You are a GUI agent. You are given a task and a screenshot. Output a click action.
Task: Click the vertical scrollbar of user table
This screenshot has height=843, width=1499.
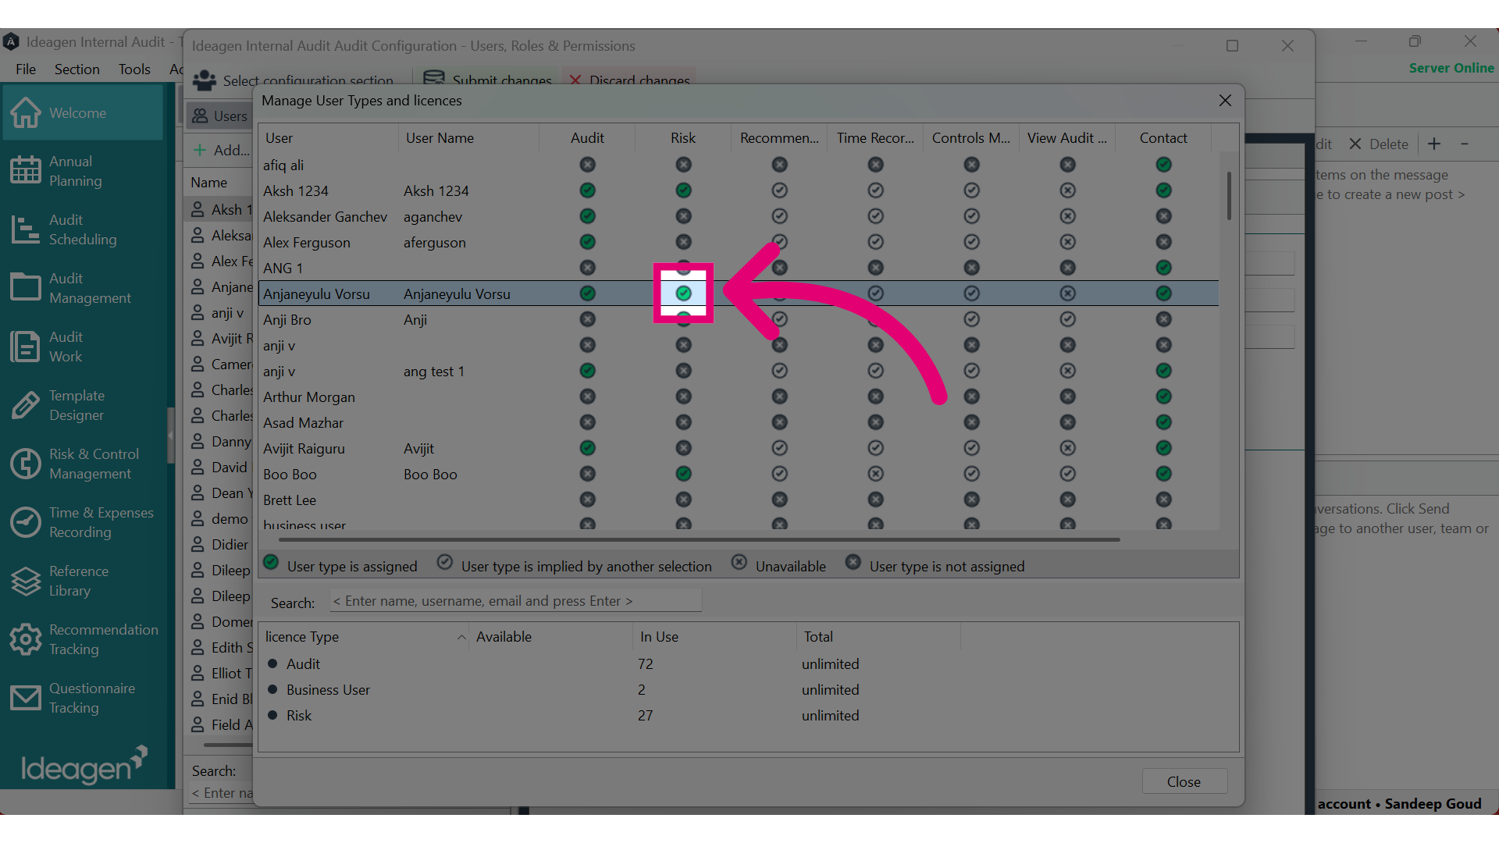(x=1229, y=195)
